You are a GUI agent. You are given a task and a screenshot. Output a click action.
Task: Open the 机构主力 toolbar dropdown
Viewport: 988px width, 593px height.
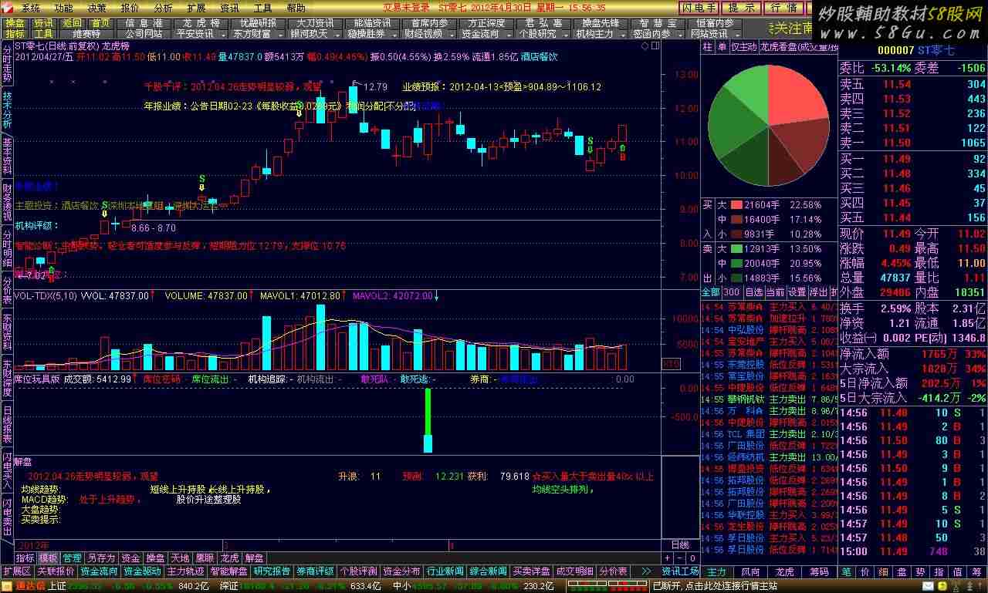point(600,34)
